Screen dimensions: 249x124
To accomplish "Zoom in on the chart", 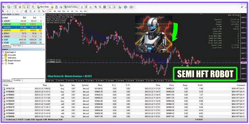I will click(x=96, y=7).
